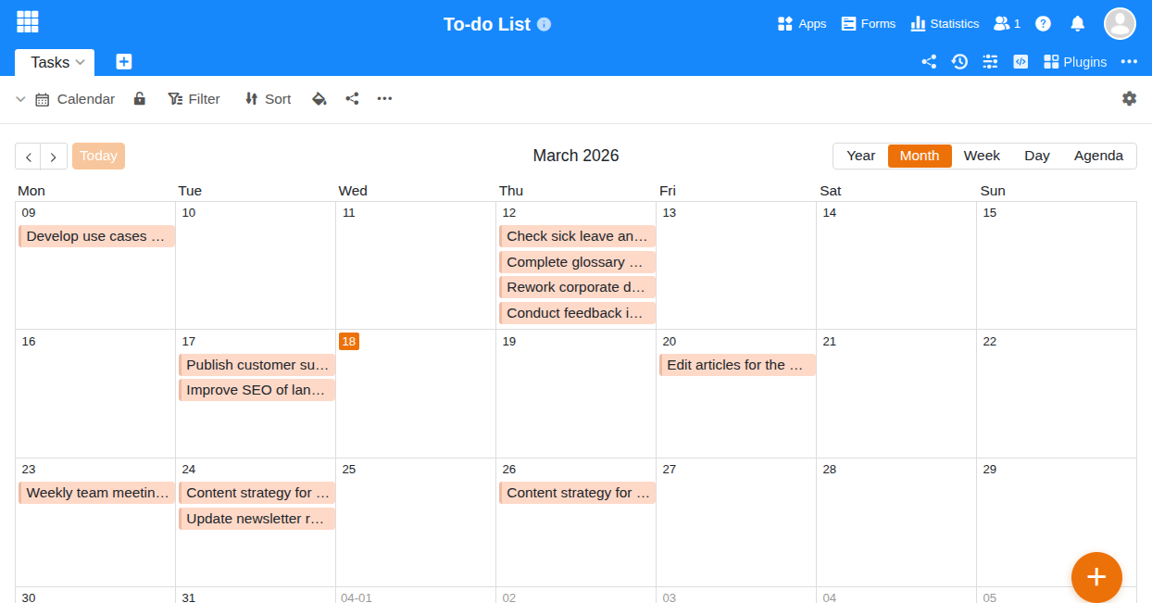Viewport: 1152px width, 603px height.
Task: Open the Statistics menu
Action: click(x=945, y=24)
